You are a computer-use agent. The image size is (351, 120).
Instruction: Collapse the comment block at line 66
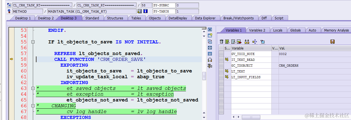coord(33,106)
